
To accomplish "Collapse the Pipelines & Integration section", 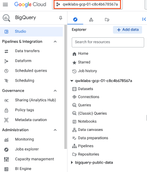I will (x=55, y=42).
